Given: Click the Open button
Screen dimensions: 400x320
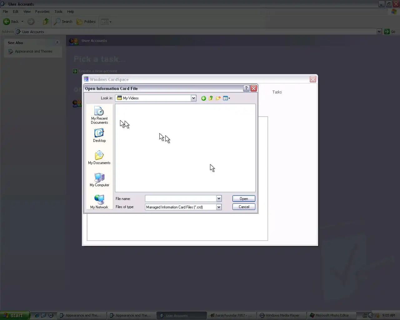Looking at the screenshot, I should [x=244, y=199].
